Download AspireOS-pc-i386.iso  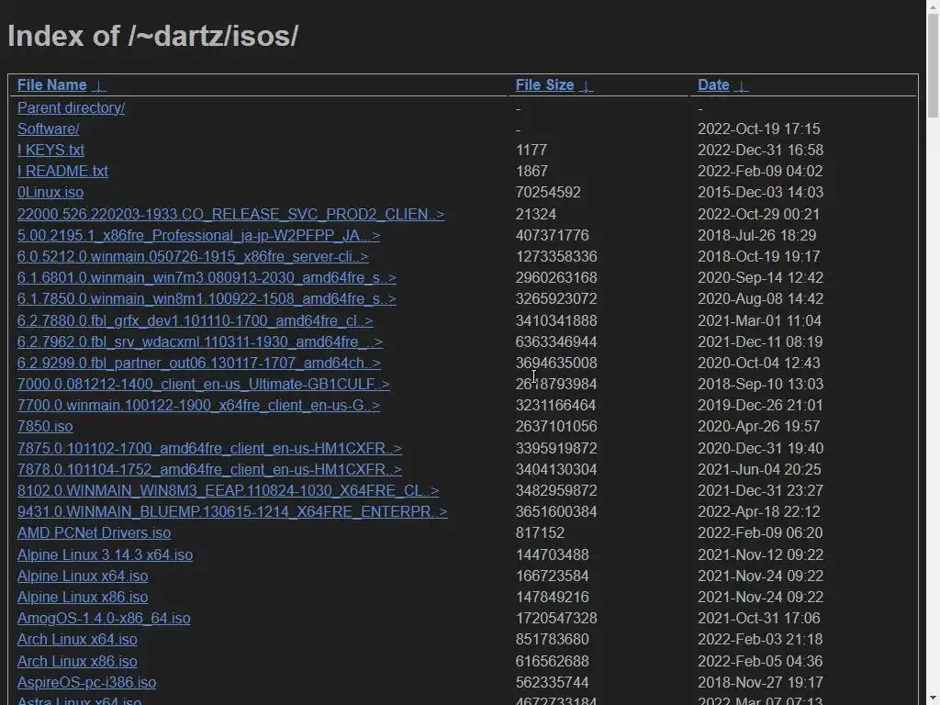[87, 682]
